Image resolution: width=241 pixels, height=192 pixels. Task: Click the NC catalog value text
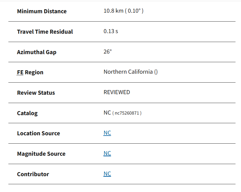(x=107, y=113)
